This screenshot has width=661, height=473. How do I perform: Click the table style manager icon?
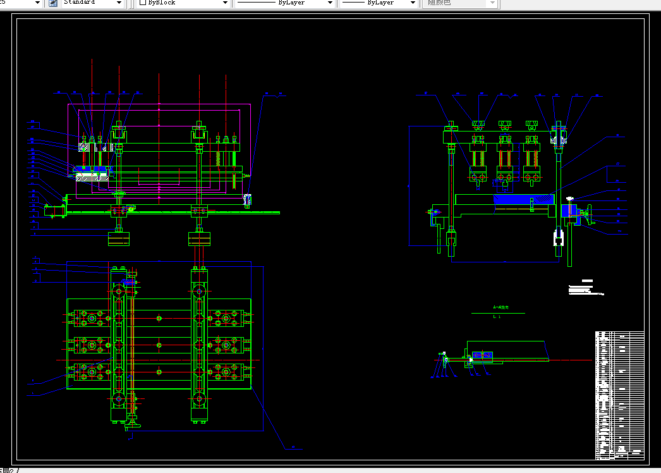coord(53,3)
